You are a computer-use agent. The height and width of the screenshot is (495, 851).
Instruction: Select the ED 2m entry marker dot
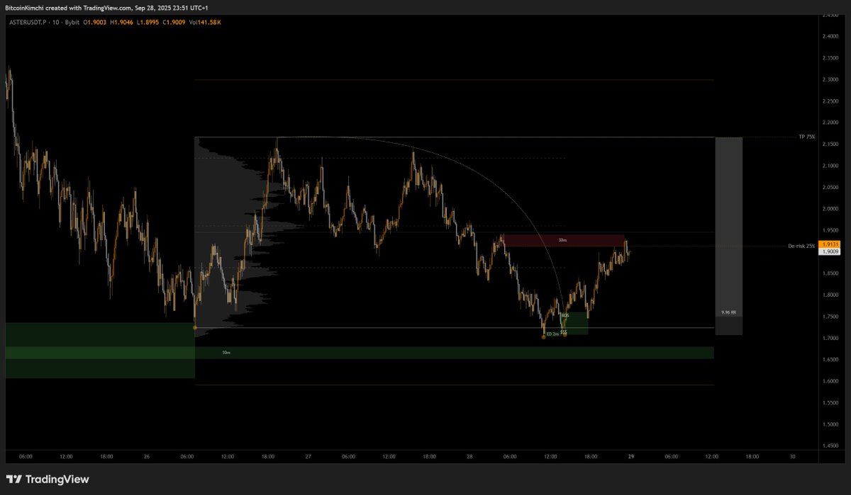[x=544, y=337]
